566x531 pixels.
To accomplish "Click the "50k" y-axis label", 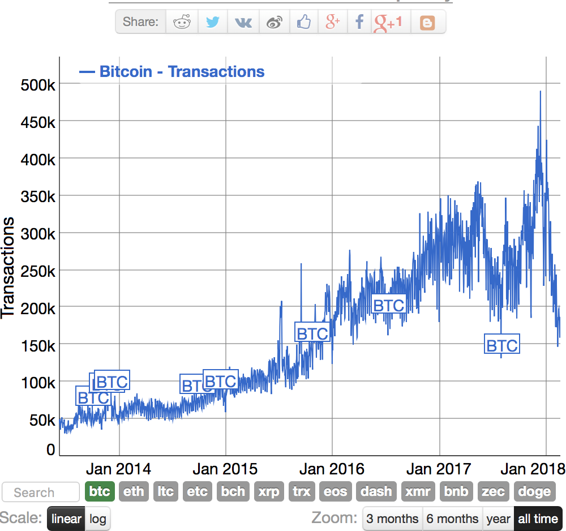I will tap(42, 420).
